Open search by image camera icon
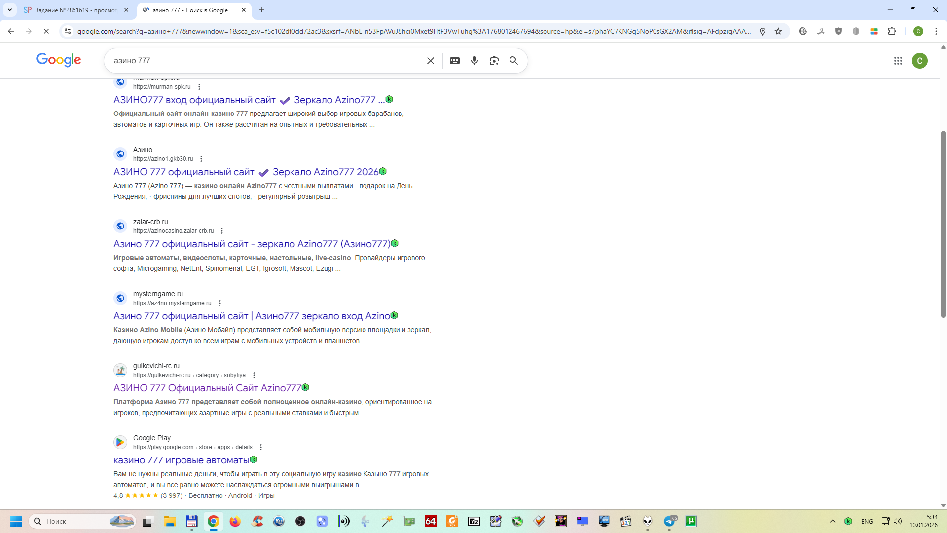 [494, 61]
